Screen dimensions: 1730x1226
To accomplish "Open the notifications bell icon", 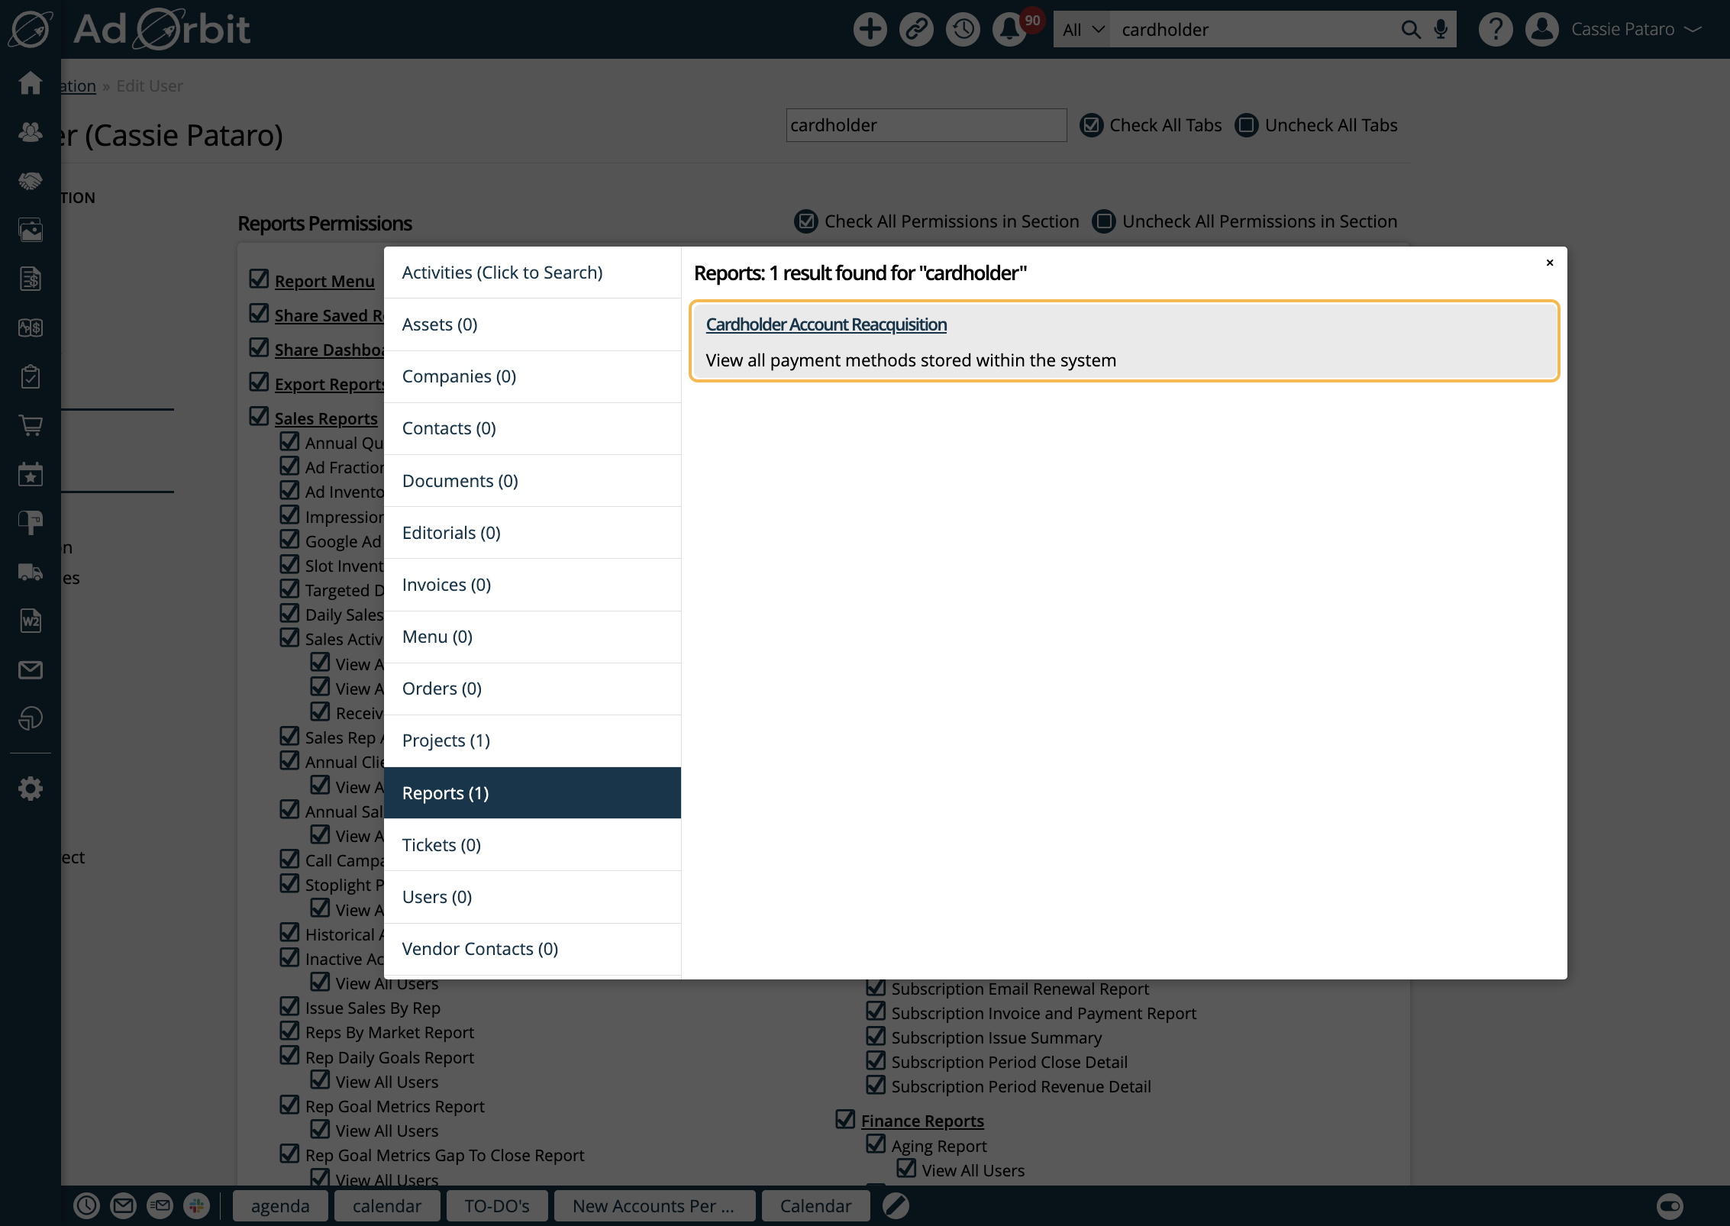I will tap(1012, 29).
